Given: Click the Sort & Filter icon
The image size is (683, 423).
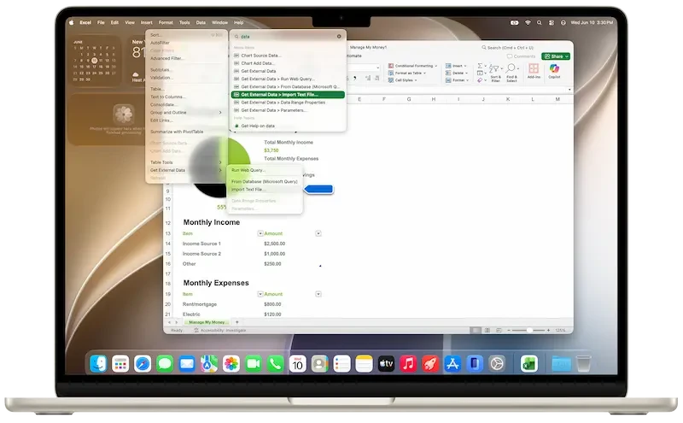Looking at the screenshot, I should [x=494, y=68].
